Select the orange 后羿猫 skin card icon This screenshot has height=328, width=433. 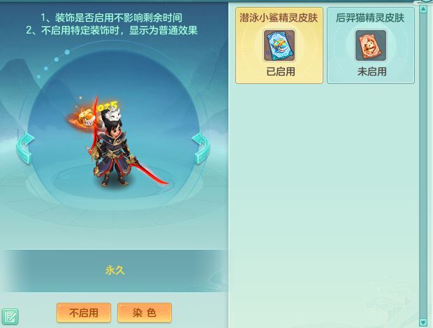point(371,45)
